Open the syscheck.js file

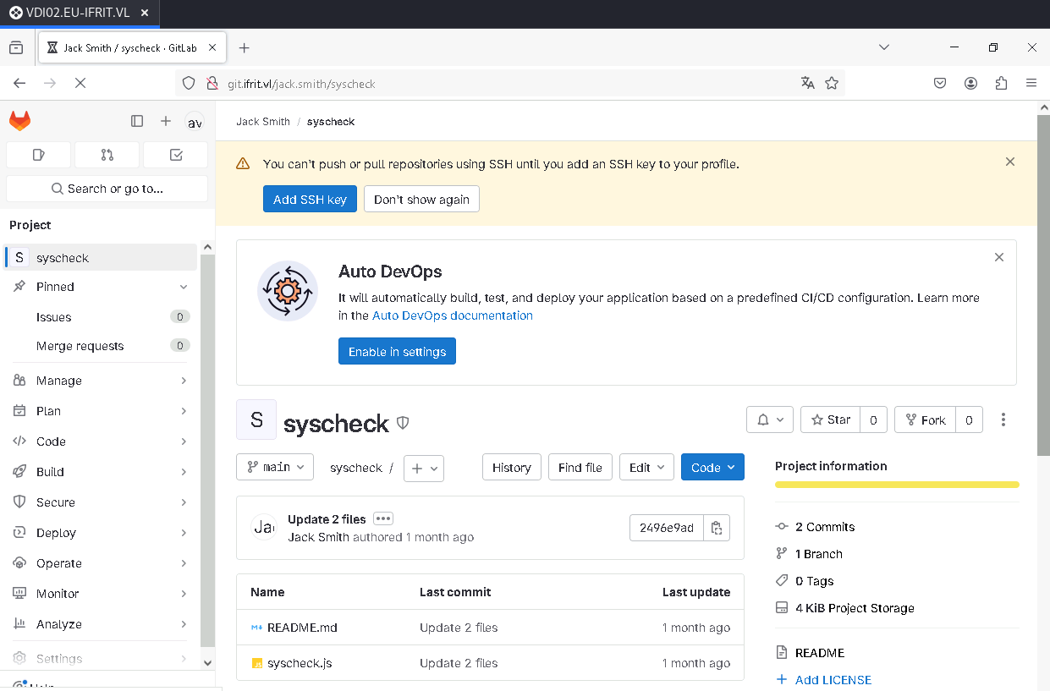[x=300, y=663]
